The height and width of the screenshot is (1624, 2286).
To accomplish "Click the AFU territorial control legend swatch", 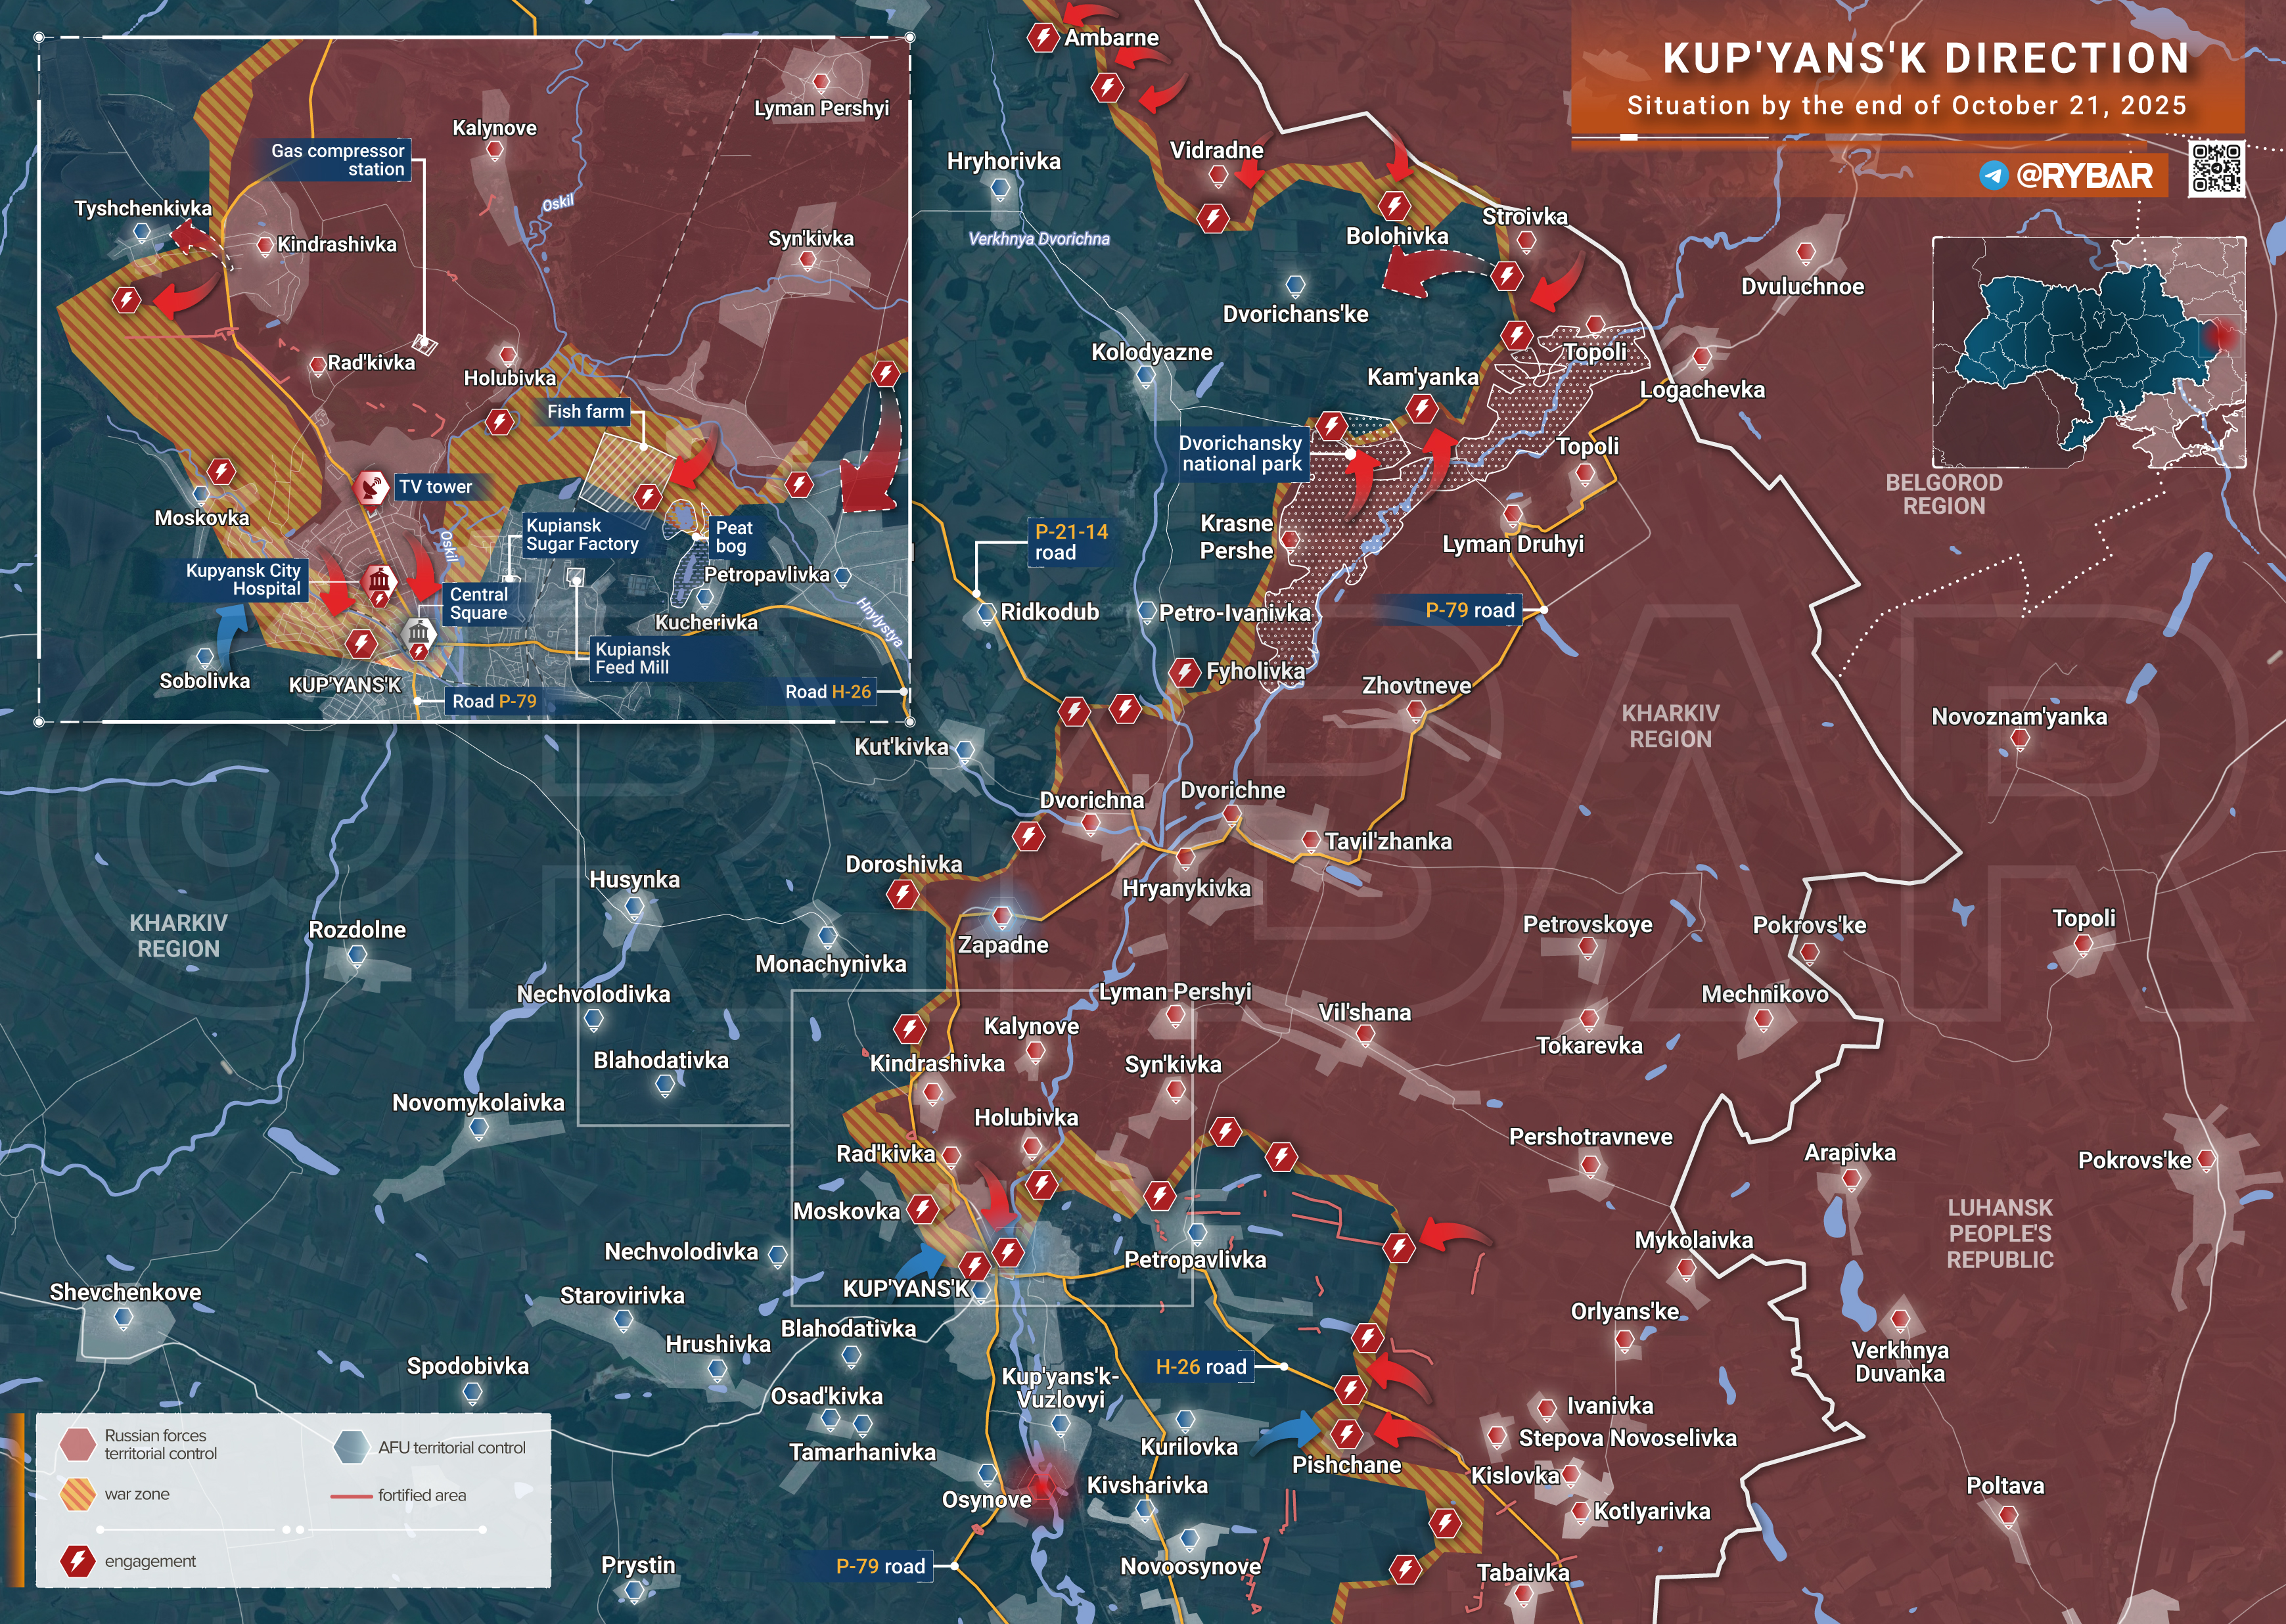I will (351, 1447).
